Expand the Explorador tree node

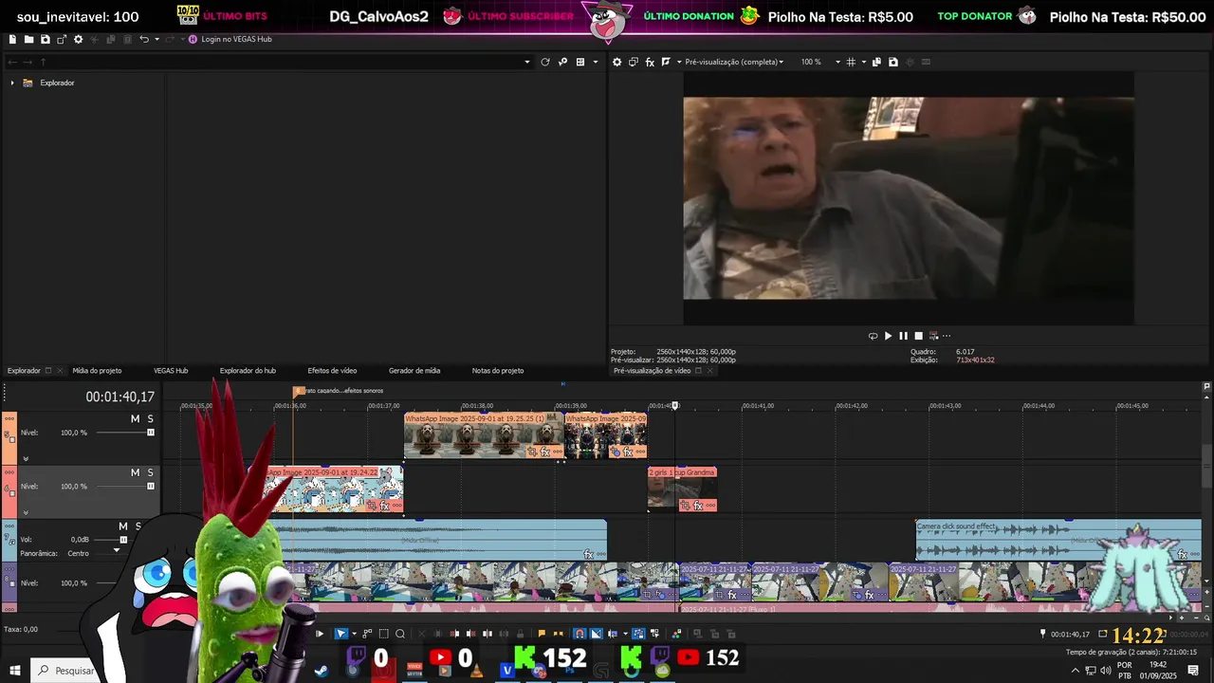12,83
